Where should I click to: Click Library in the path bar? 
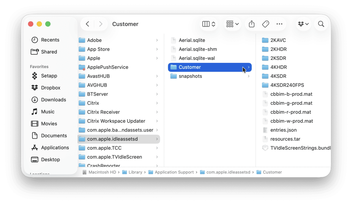click(135, 172)
